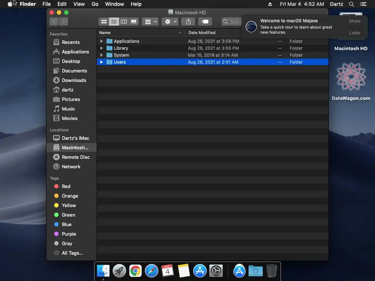Select the Applications folder row icon
This screenshot has height=281, width=375.
(109, 41)
